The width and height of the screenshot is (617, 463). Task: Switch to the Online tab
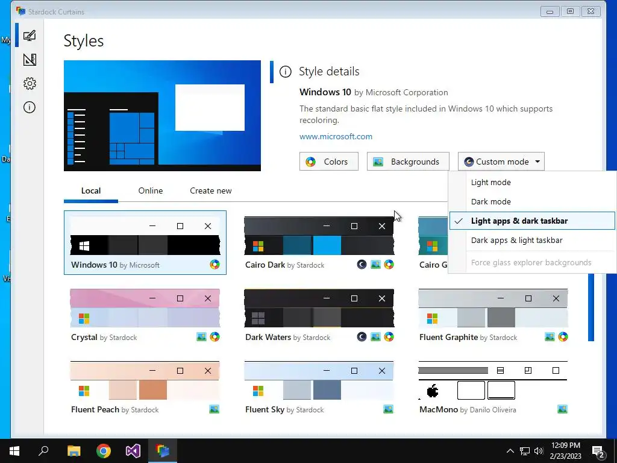point(150,191)
